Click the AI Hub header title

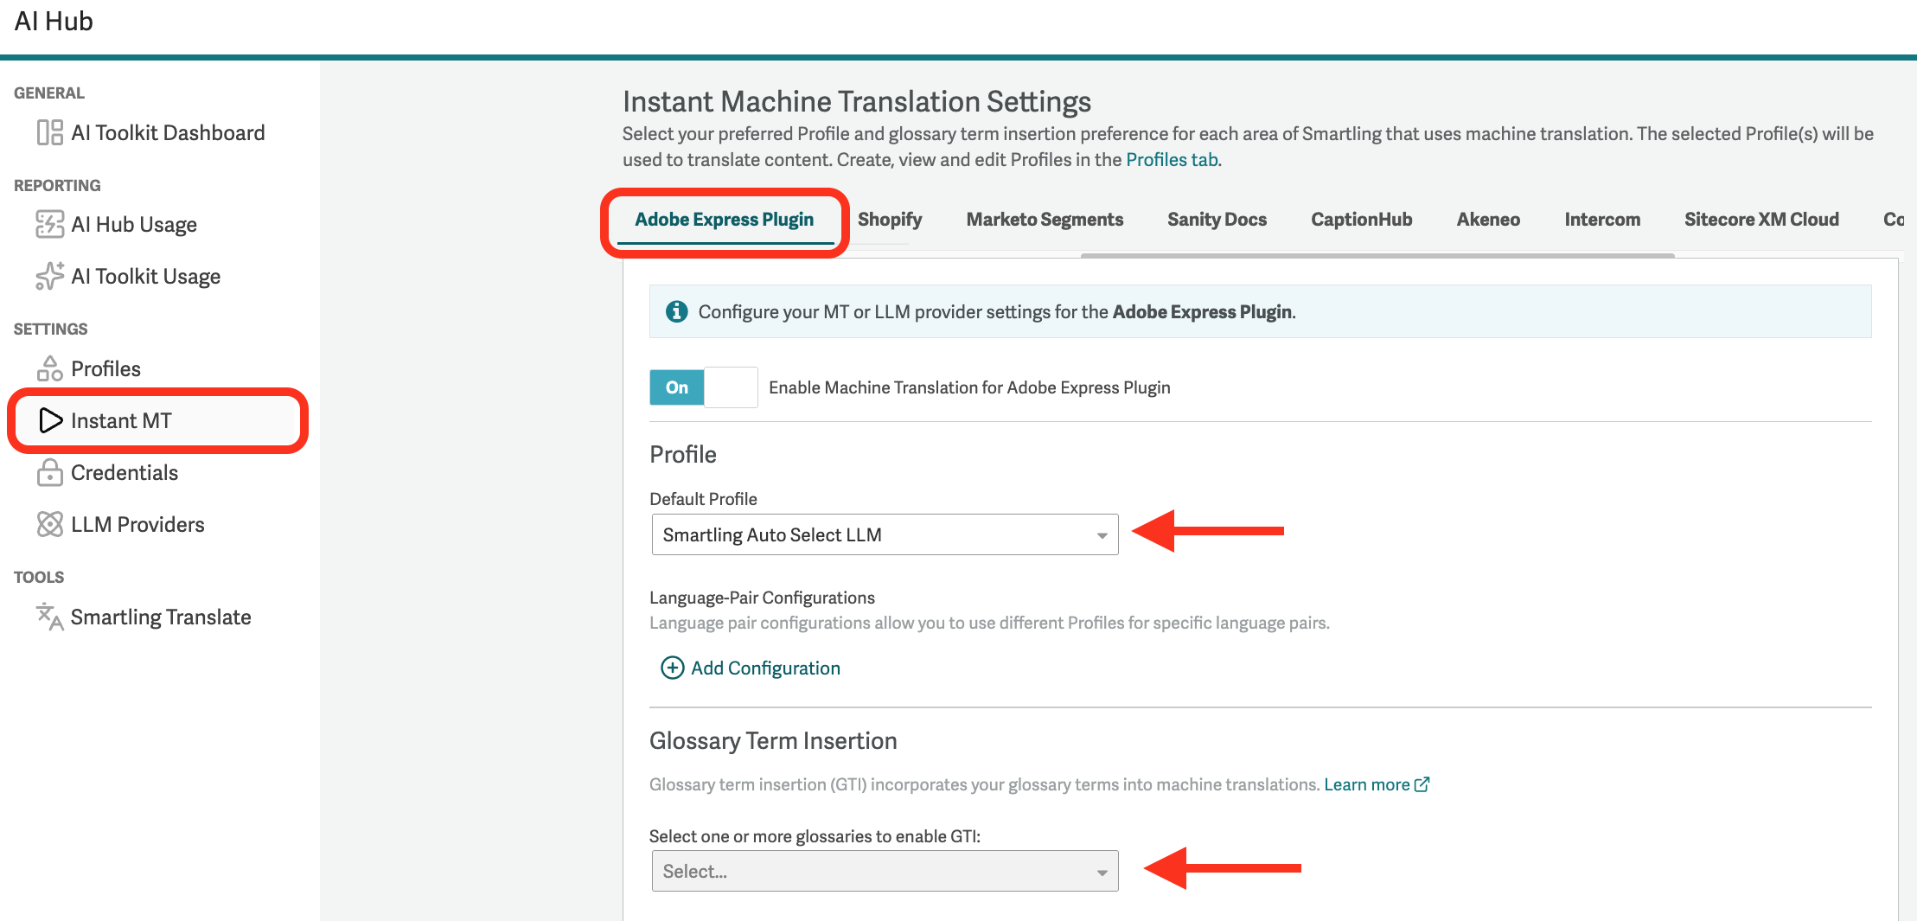(x=54, y=21)
